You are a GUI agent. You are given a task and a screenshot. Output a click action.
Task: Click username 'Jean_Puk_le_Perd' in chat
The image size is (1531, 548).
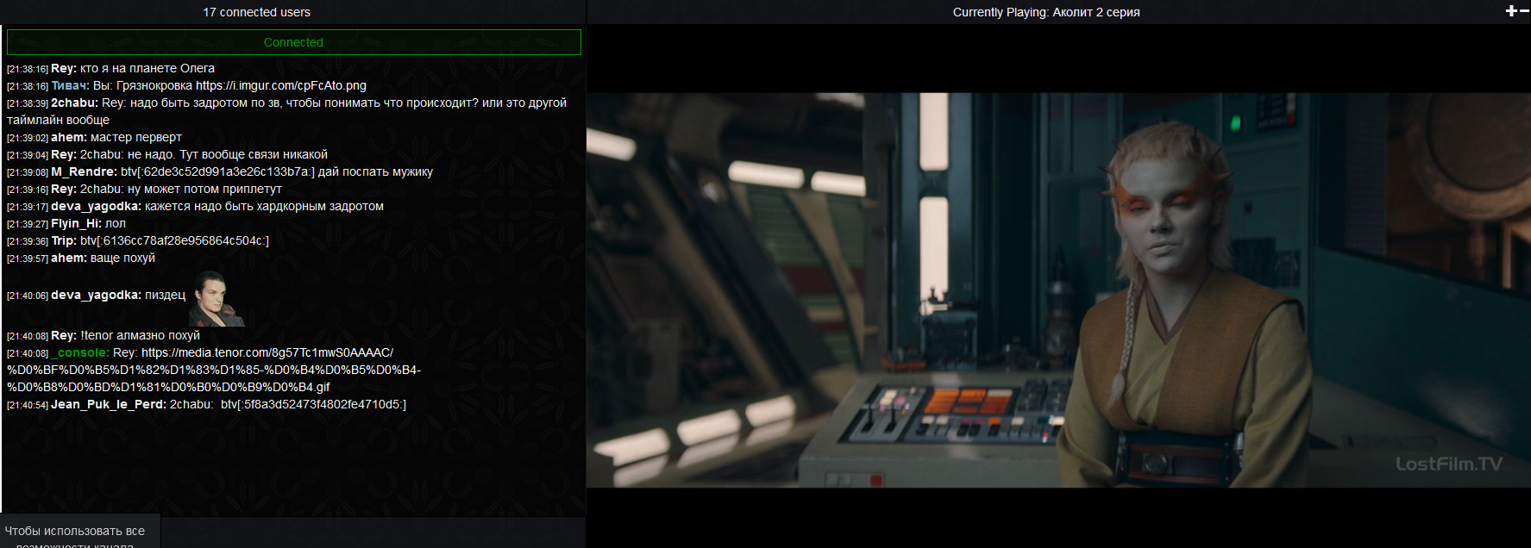[x=109, y=404]
